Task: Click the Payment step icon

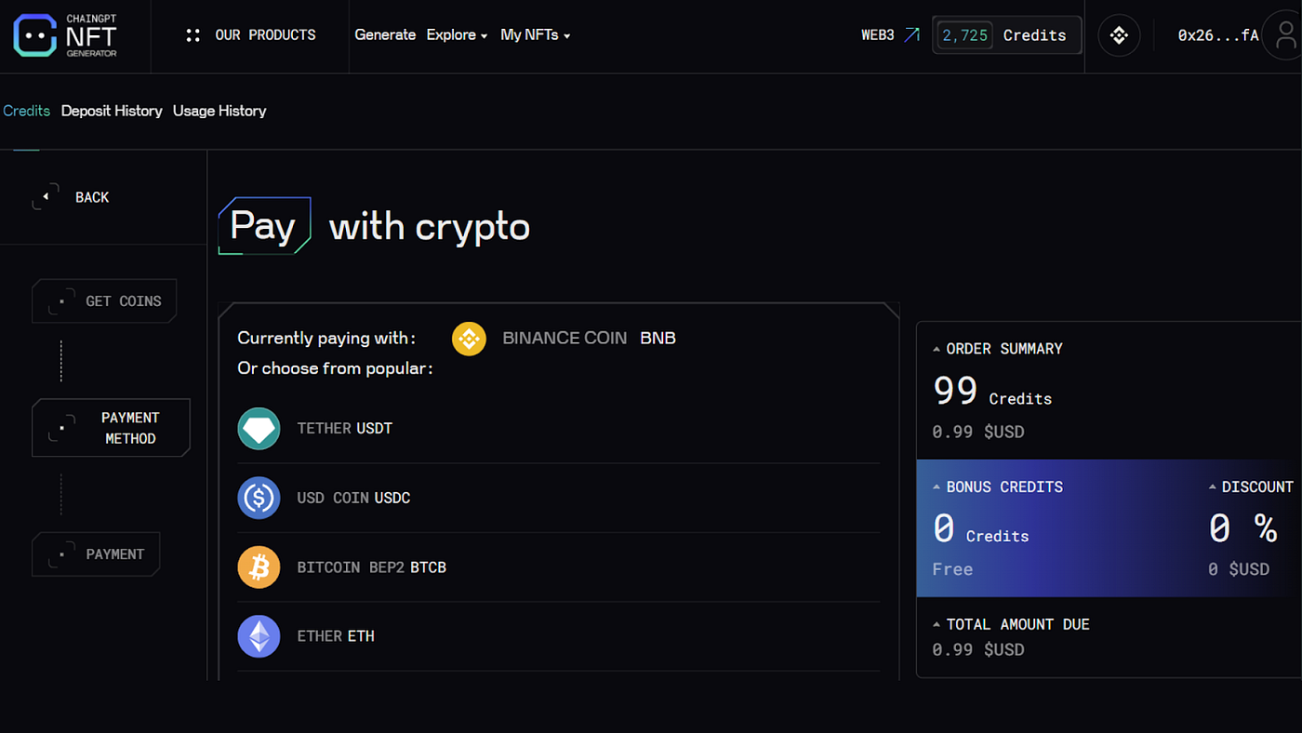Action: [61, 554]
